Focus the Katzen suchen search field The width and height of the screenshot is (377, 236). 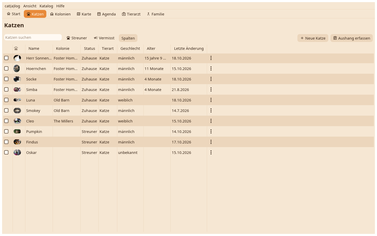(x=33, y=37)
